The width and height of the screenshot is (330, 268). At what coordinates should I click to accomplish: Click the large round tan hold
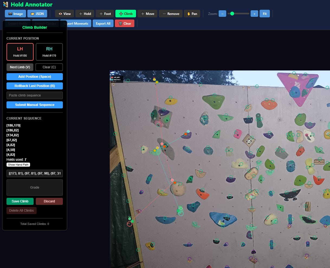(x=178, y=189)
